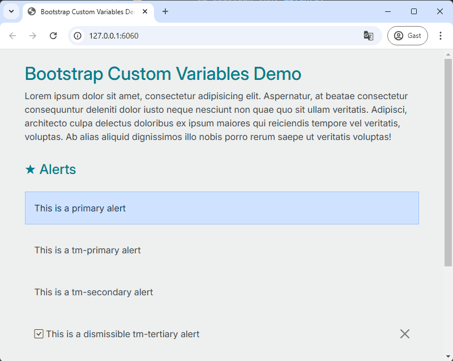The width and height of the screenshot is (453, 361).
Task: Expand the tab search dropdown arrow
Action: click(11, 11)
